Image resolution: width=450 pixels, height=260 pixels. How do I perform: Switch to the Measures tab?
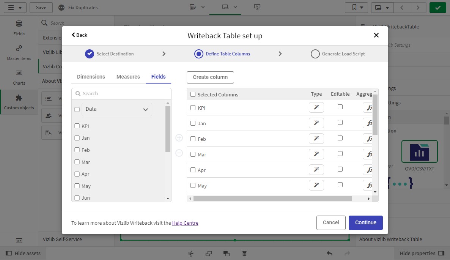(x=128, y=77)
